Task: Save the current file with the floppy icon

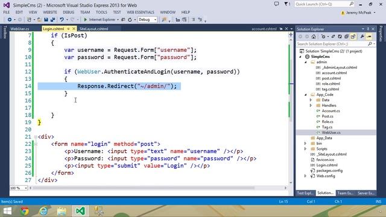Action: [x=46, y=19]
